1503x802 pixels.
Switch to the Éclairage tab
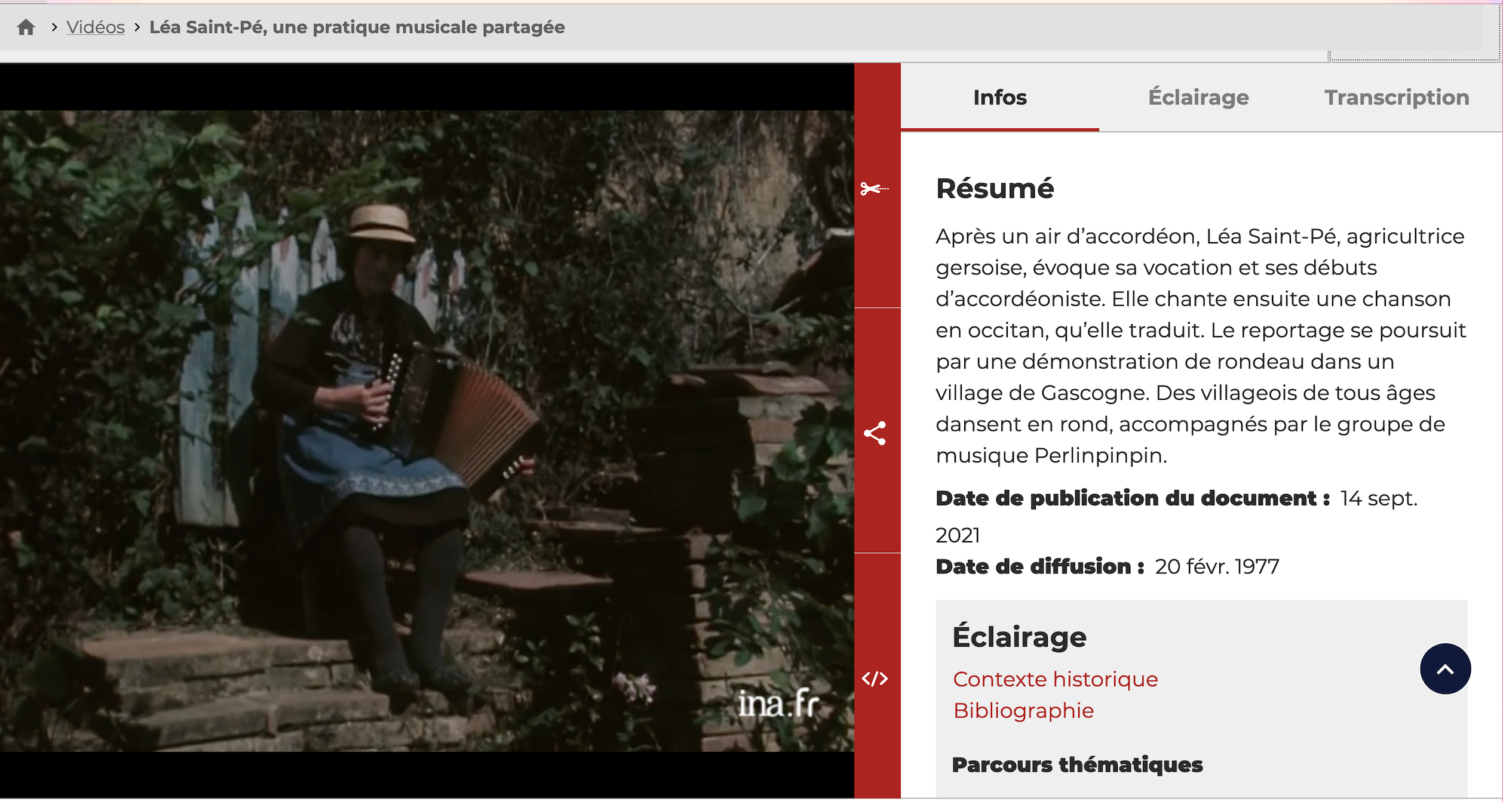click(x=1198, y=97)
